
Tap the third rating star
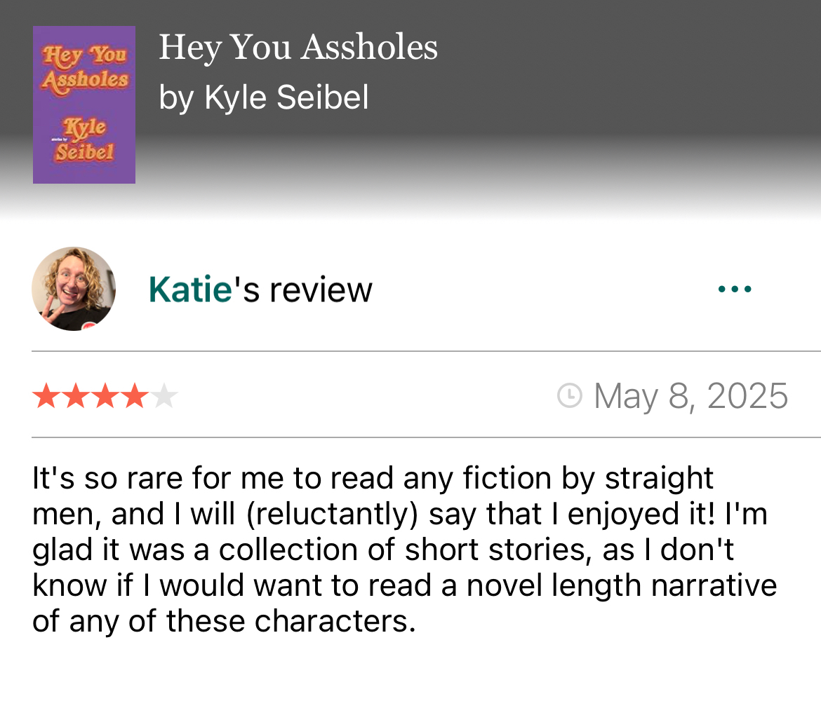tap(105, 397)
